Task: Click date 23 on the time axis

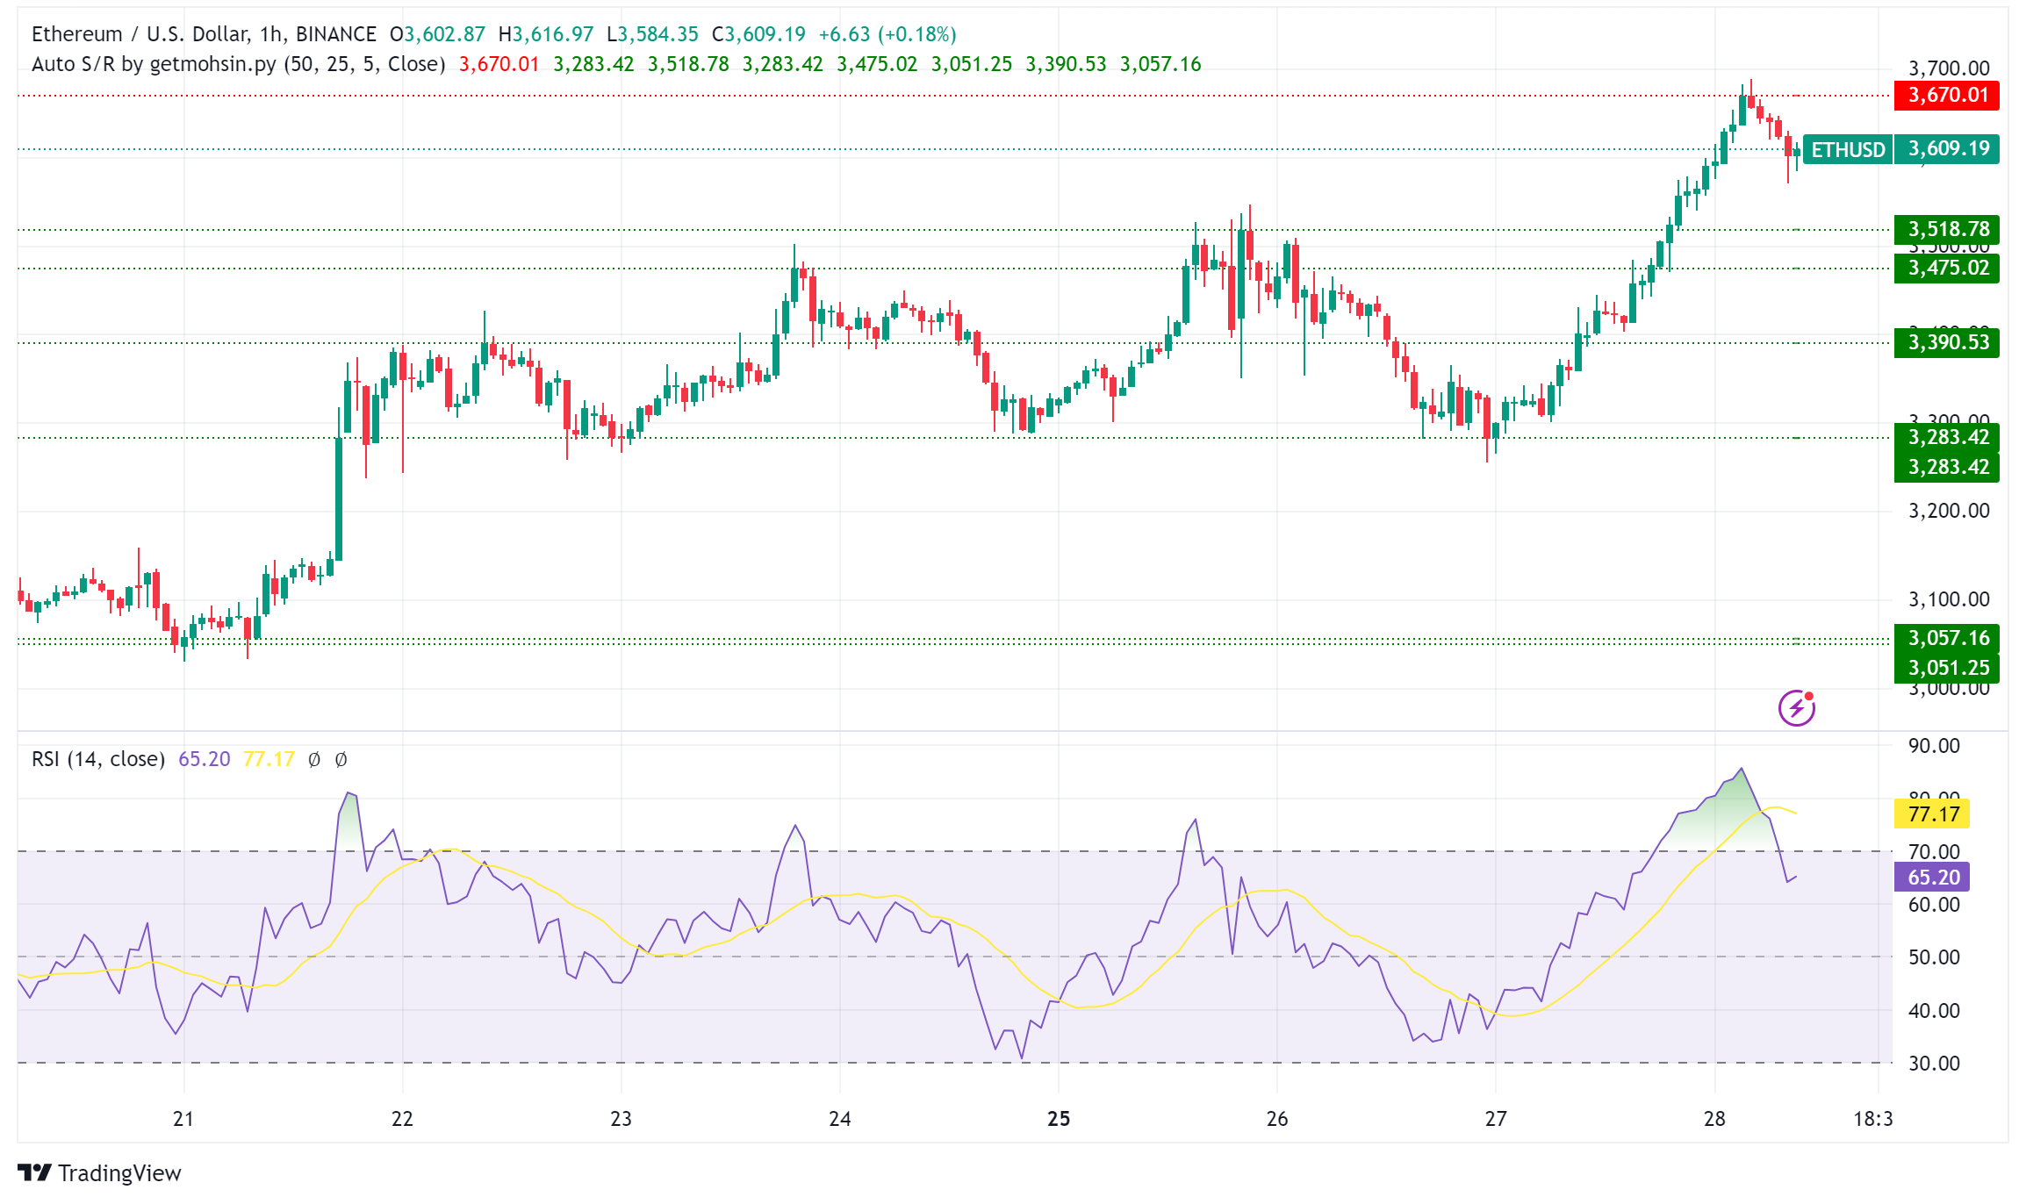Action: (621, 1119)
